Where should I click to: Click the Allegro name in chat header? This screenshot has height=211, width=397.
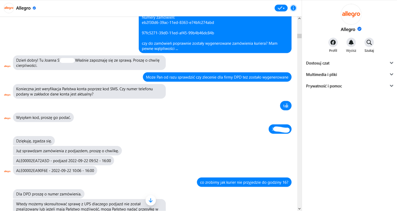point(23,8)
